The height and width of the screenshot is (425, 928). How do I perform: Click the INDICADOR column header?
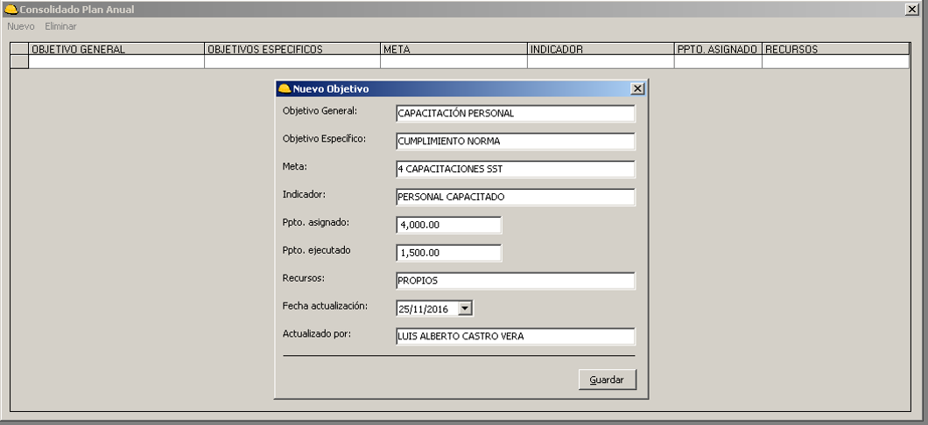click(600, 50)
